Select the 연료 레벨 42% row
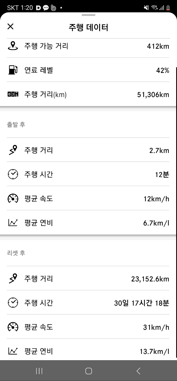The height and width of the screenshot is (381, 177). point(88,70)
